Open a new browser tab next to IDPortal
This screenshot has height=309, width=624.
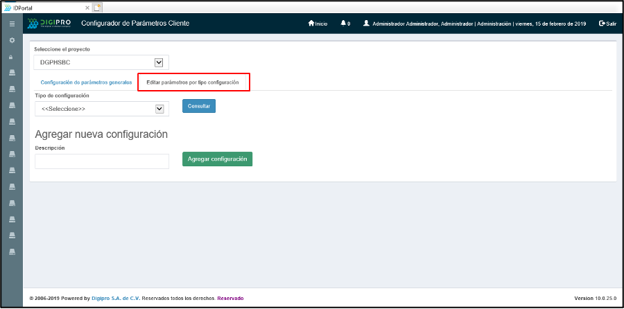pyautogui.click(x=97, y=7)
